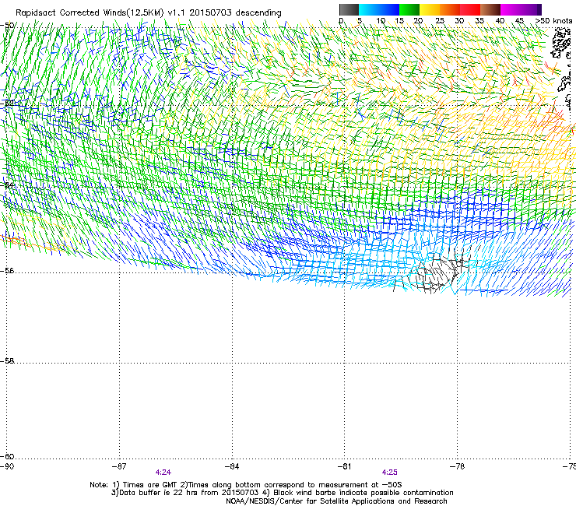The image size is (576, 506).
Task: Click the blue 10-15 knots legend swatch
Action: pyautogui.click(x=389, y=9)
